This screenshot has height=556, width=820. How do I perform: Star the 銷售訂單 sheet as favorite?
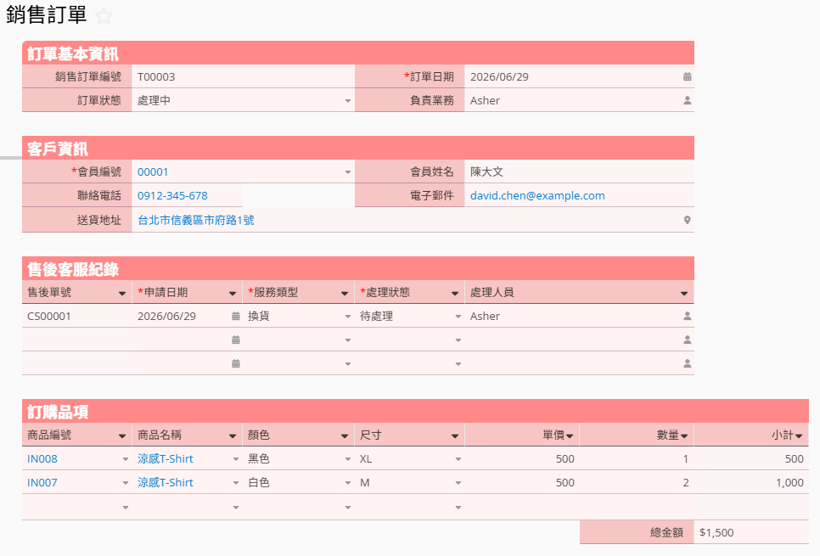pyautogui.click(x=104, y=16)
